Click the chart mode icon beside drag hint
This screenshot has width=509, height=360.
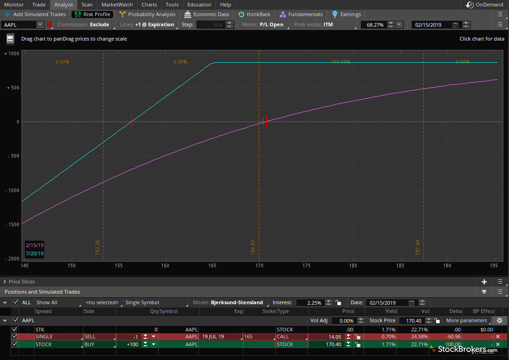pyautogui.click(x=11, y=39)
